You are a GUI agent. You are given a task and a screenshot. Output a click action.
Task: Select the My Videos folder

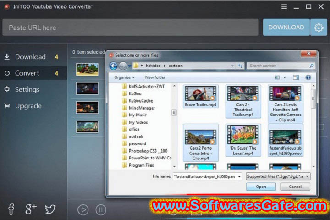[x=135, y=122]
